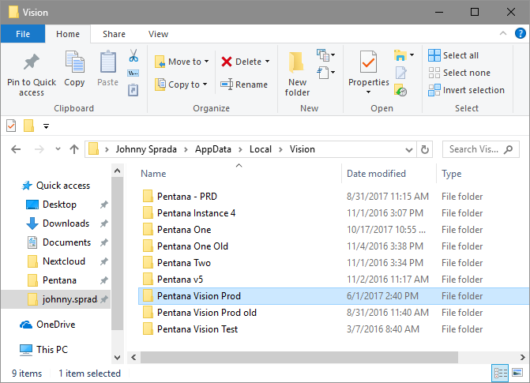
Task: Open Pentana in Quick access
Action: click(x=51, y=280)
